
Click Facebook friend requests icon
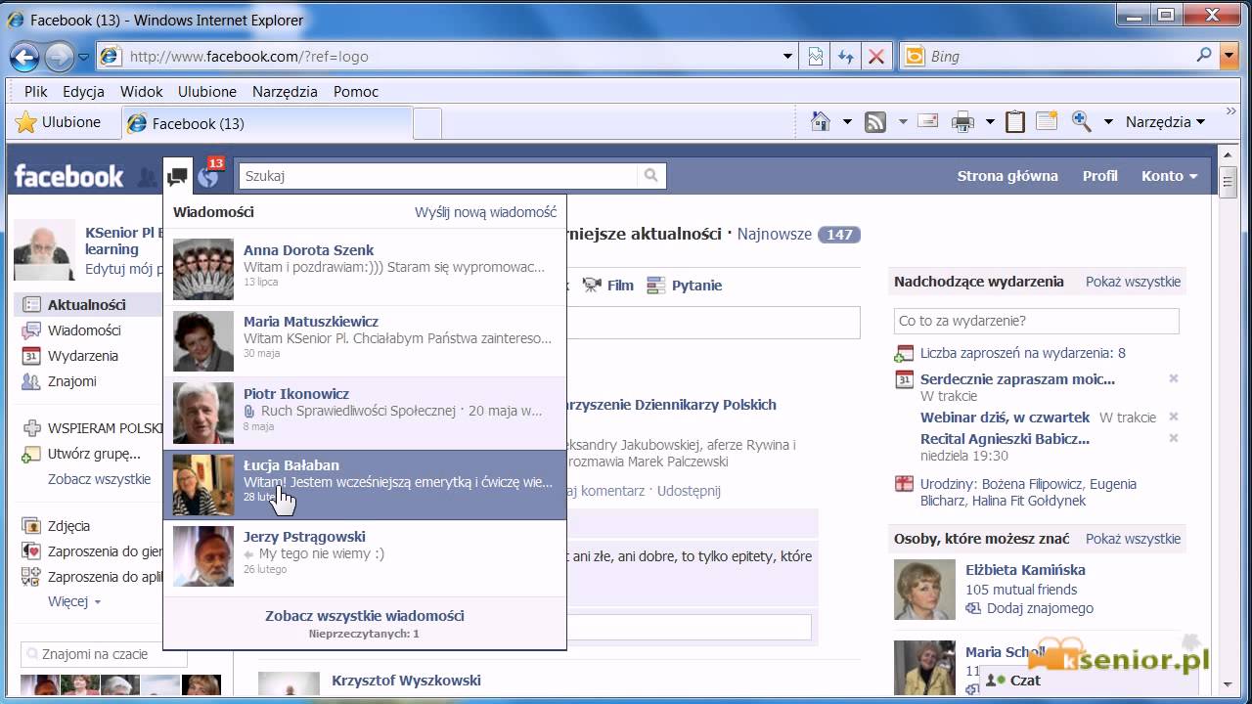tap(147, 177)
